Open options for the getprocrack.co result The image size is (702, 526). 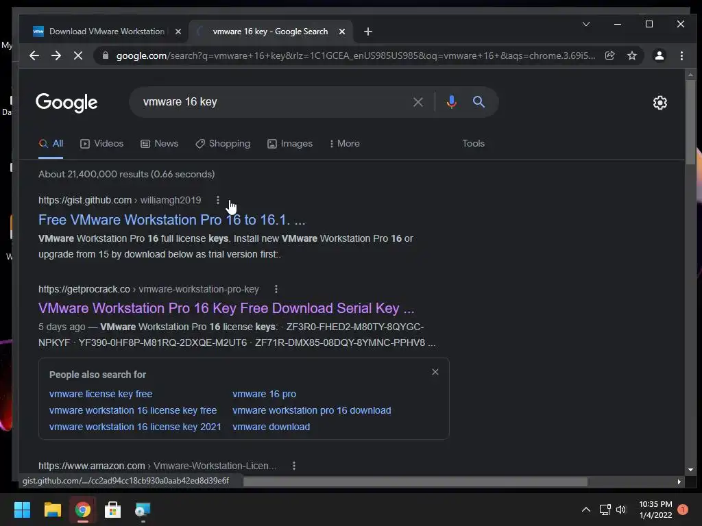pyautogui.click(x=276, y=289)
